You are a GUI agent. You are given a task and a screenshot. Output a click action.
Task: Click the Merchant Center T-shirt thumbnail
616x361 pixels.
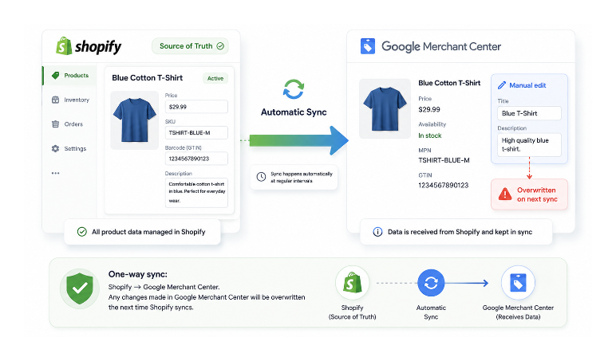point(385,108)
